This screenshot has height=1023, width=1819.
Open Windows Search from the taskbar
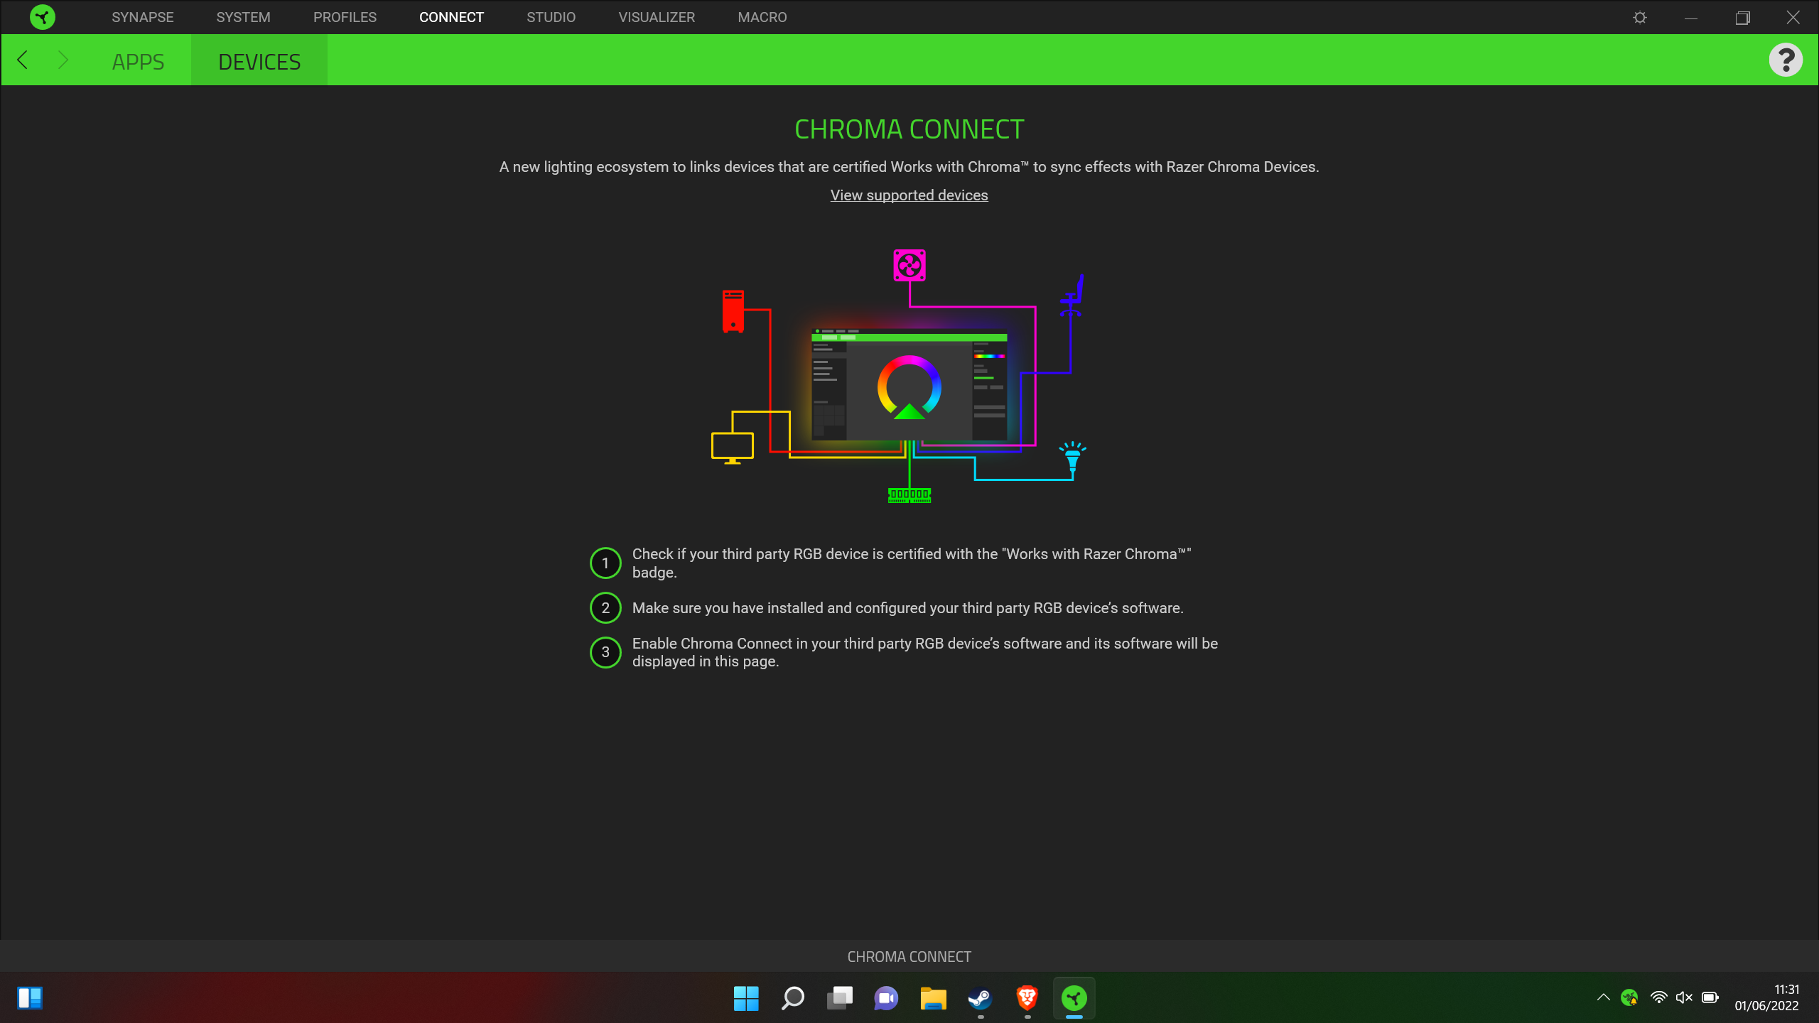(x=792, y=998)
